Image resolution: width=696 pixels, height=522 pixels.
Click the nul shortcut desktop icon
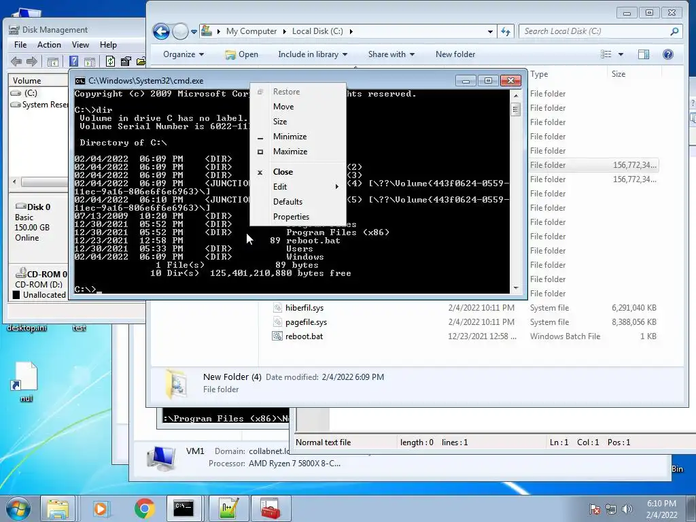[x=26, y=382]
